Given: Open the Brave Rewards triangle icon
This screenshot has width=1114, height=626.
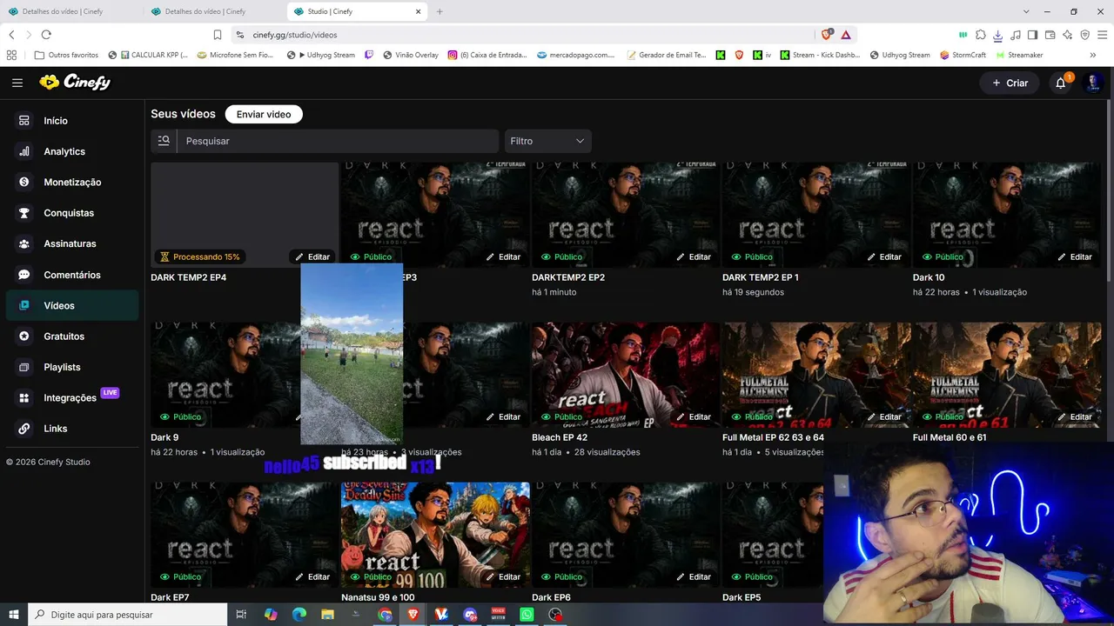Looking at the screenshot, I should pyautogui.click(x=845, y=35).
